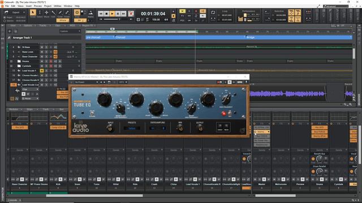Open the Export dropdown arrow

pyautogui.click(x=24, y=12)
